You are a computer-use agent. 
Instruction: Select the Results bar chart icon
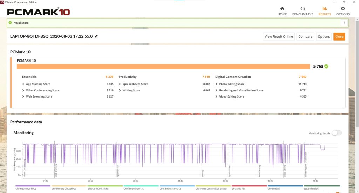pyautogui.click(x=324, y=9)
